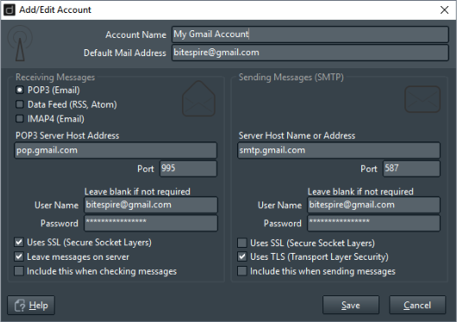Save the account settings
457x322 pixels.
pos(351,305)
